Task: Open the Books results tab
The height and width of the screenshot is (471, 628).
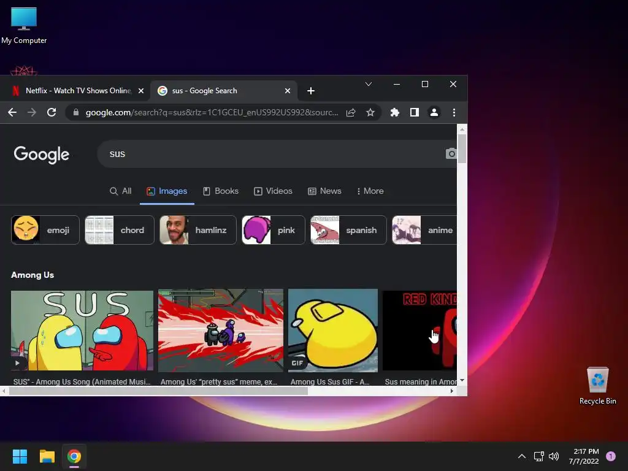Action: point(221,191)
